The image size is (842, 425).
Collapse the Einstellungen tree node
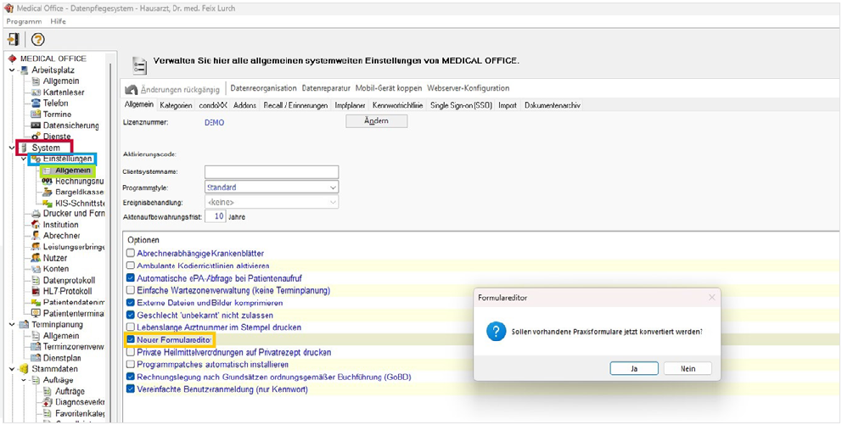tap(24, 159)
